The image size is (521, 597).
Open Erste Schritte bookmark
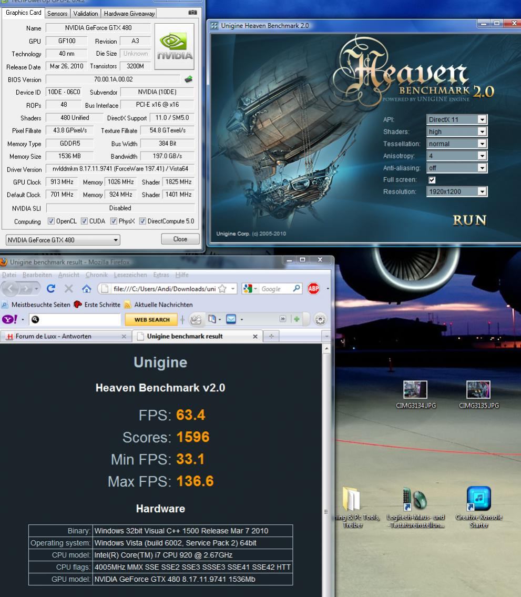click(x=97, y=305)
